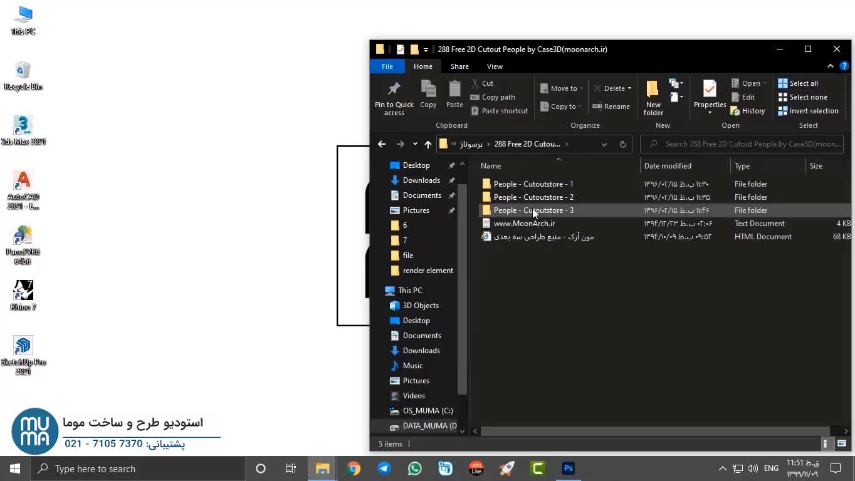Click the Rename button in Organize group
Image resolution: width=855 pixels, height=481 pixels.
pos(611,106)
